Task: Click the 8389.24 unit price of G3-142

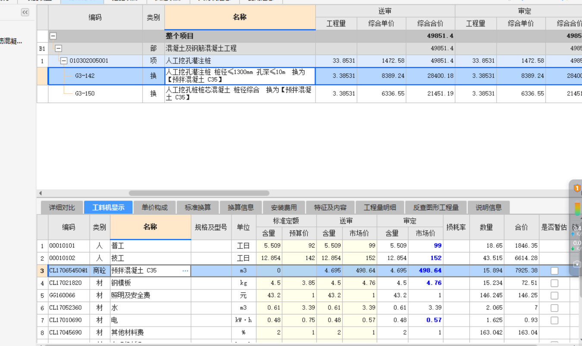Action: [x=382, y=76]
